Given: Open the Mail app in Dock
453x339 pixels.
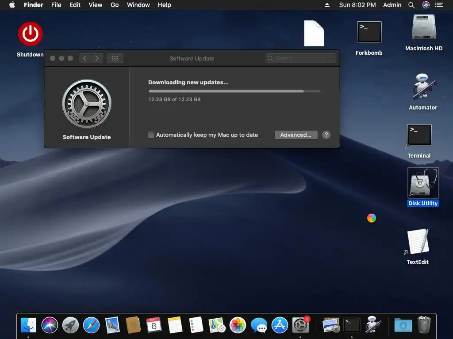Looking at the screenshot, I should point(112,325).
